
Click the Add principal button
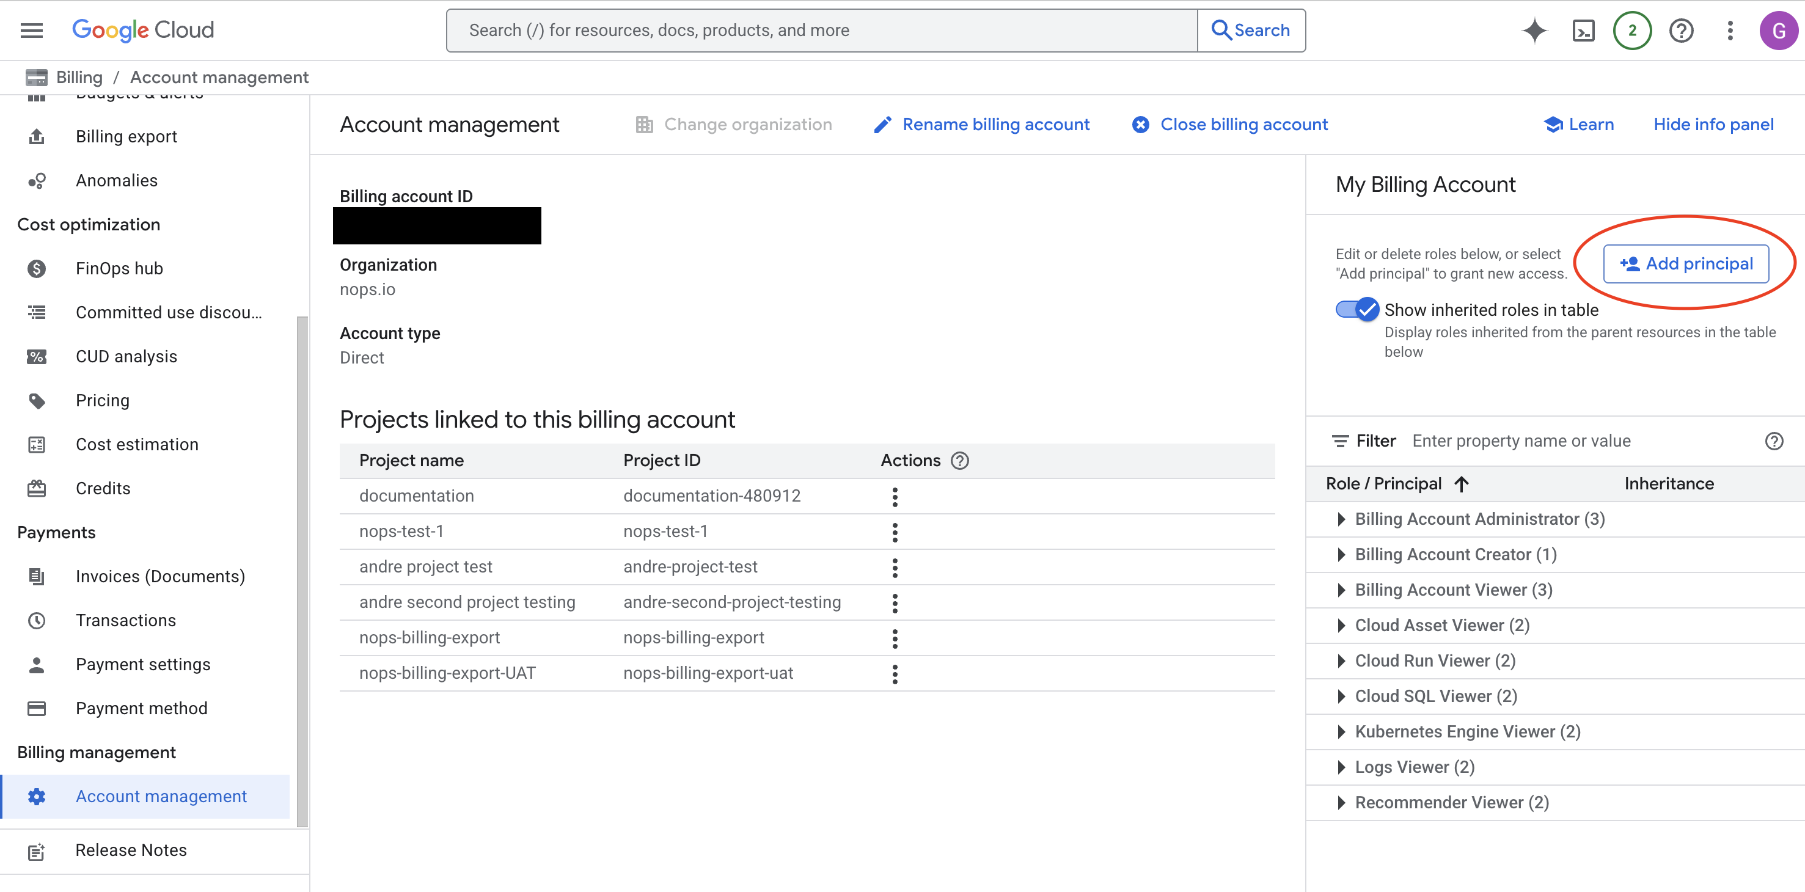pyautogui.click(x=1687, y=263)
